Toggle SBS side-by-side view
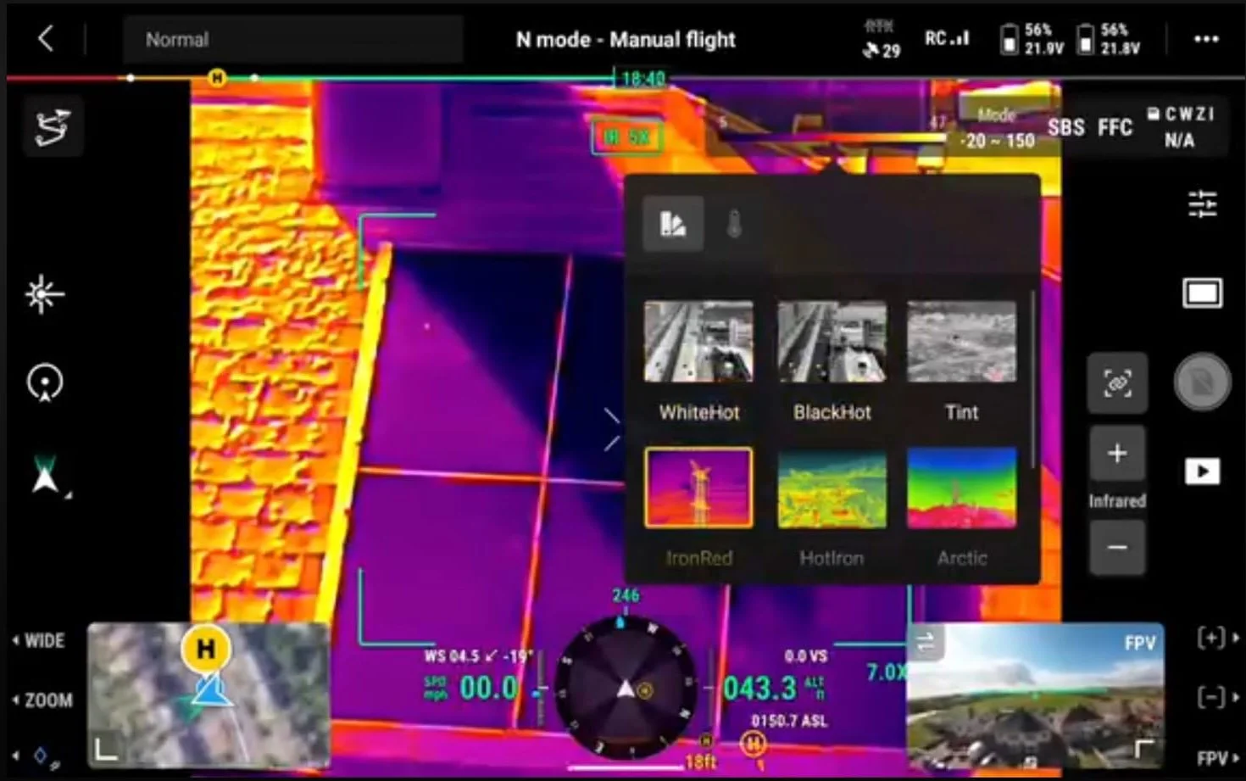This screenshot has width=1246, height=781. coord(1065,128)
